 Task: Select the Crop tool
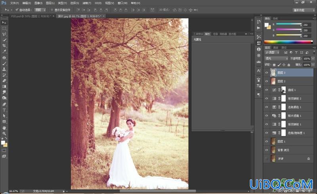click(x=4, y=46)
